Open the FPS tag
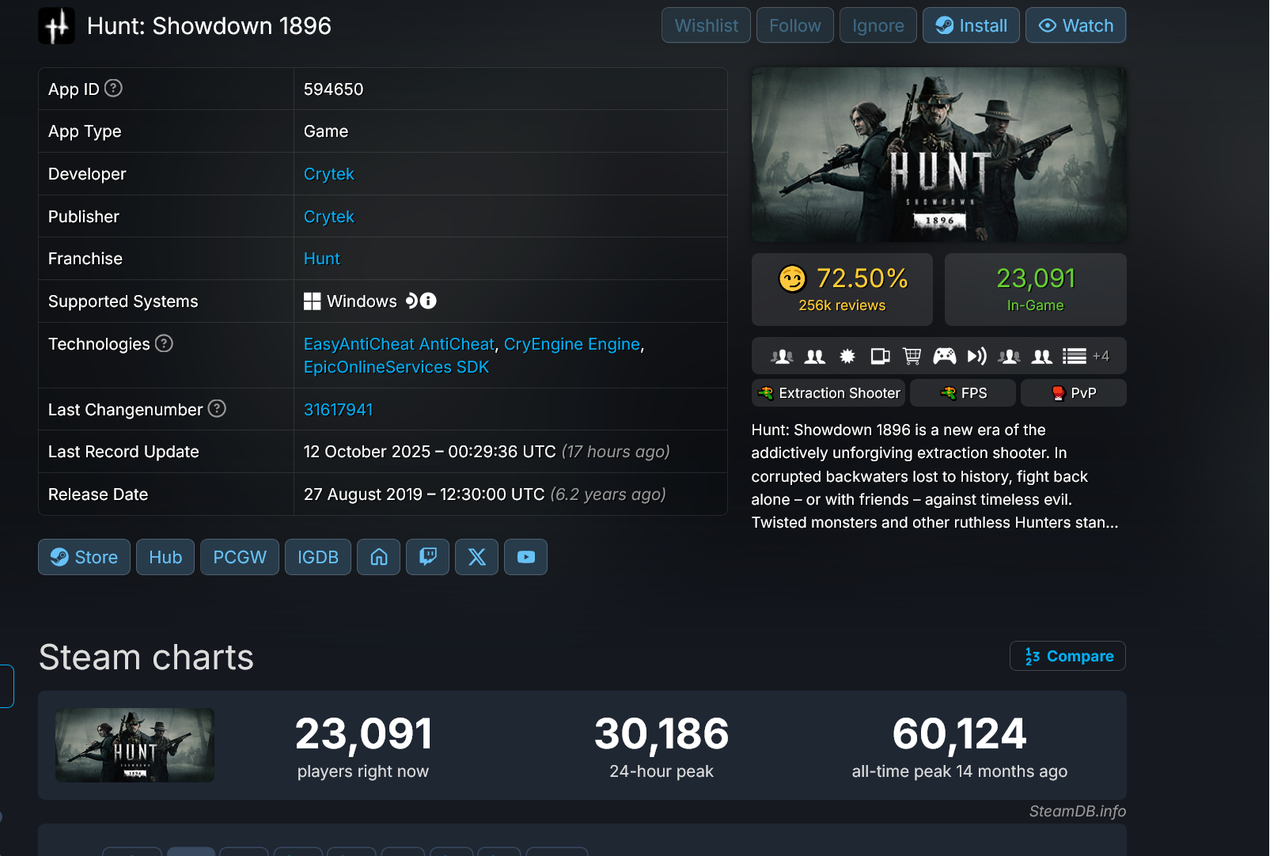Image resolution: width=1270 pixels, height=856 pixels. [x=963, y=393]
